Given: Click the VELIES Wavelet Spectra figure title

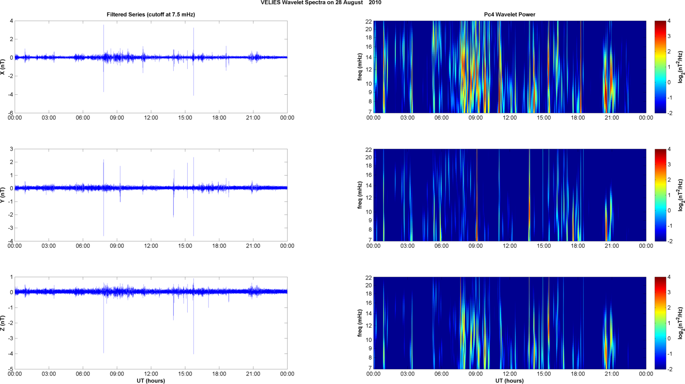Looking at the screenshot, I should [x=321, y=3].
